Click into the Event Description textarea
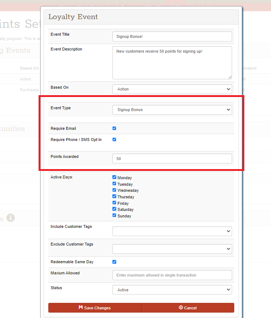This screenshot has height=318, width=271. click(x=172, y=62)
